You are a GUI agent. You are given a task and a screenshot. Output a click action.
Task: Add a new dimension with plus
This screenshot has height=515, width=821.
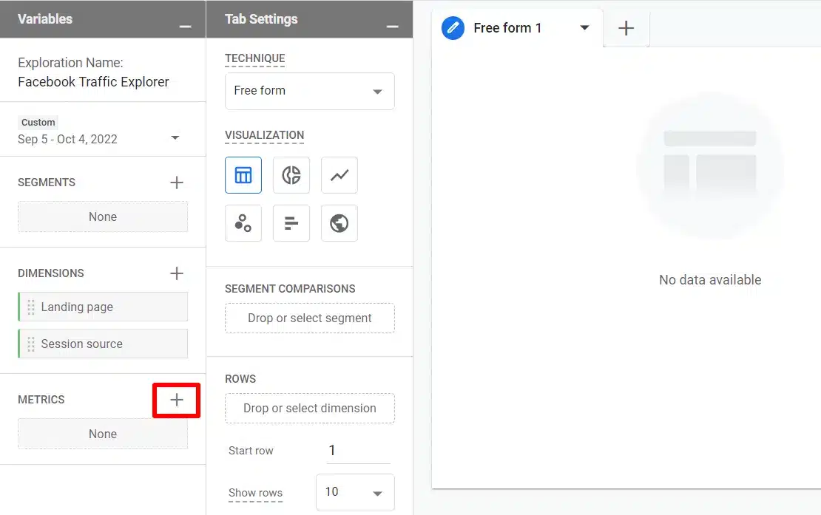tap(177, 273)
